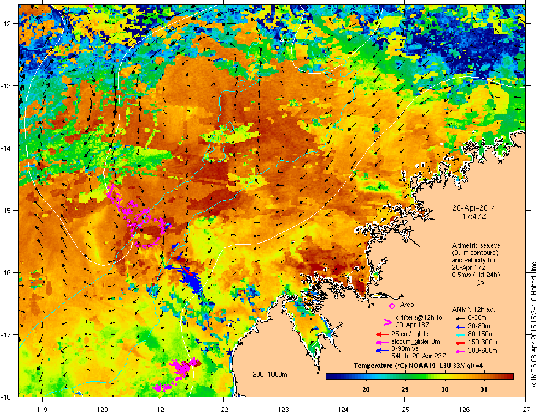Image resolution: width=538 pixels, height=415 pixels.
Task: Click the red arrow beside 25 cm/s glide
Action: click(x=382, y=334)
